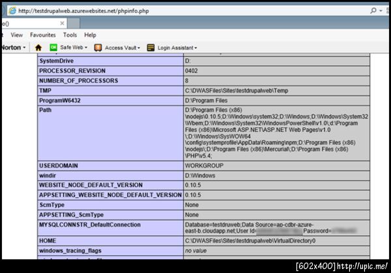Click the Access Vault icon
This screenshot has height=273, width=391.
(x=98, y=48)
